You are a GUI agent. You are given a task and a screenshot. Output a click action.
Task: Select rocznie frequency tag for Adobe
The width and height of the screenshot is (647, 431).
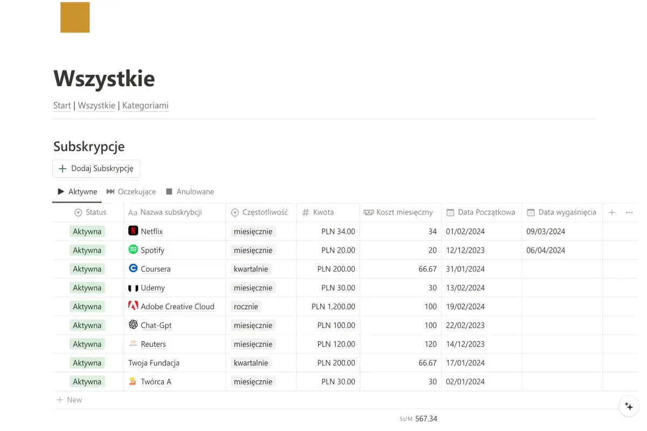[246, 307]
